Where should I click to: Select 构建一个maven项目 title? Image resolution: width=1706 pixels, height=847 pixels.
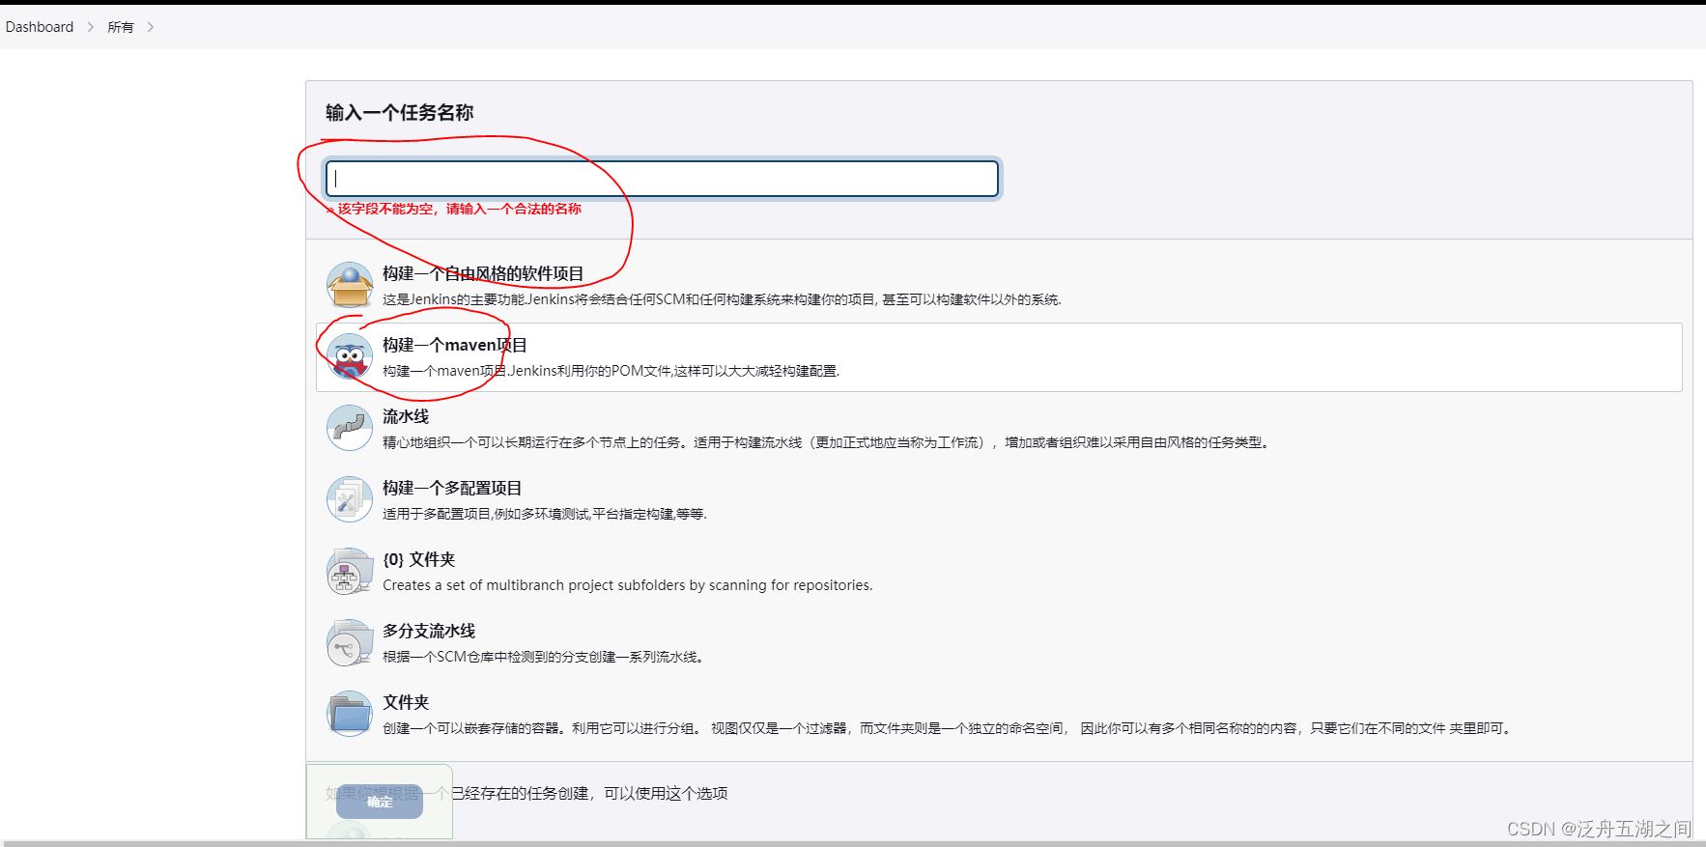455,345
